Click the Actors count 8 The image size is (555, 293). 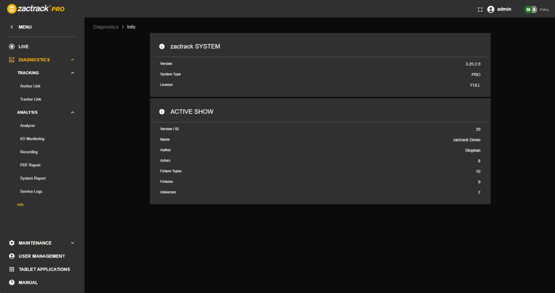479,161
